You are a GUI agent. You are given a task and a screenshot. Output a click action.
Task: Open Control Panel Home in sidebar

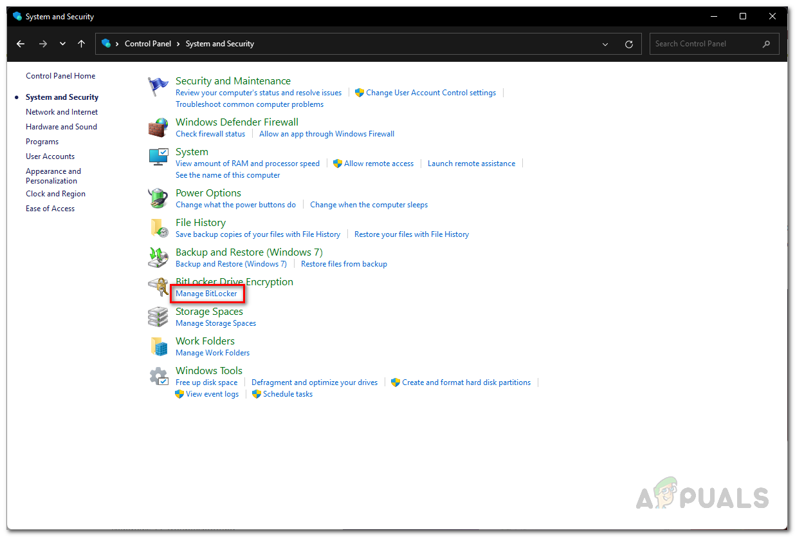point(60,76)
